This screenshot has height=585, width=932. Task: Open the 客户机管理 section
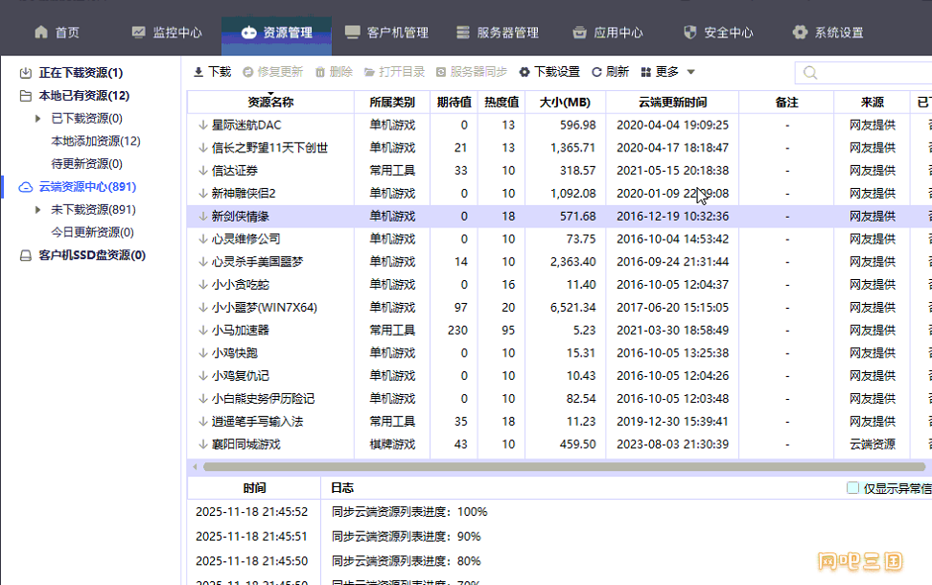point(390,32)
